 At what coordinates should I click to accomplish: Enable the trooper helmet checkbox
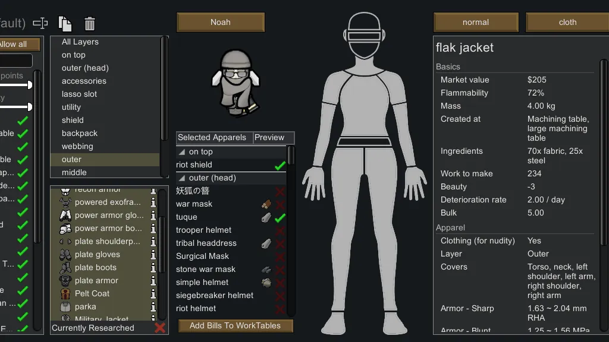[280, 230]
